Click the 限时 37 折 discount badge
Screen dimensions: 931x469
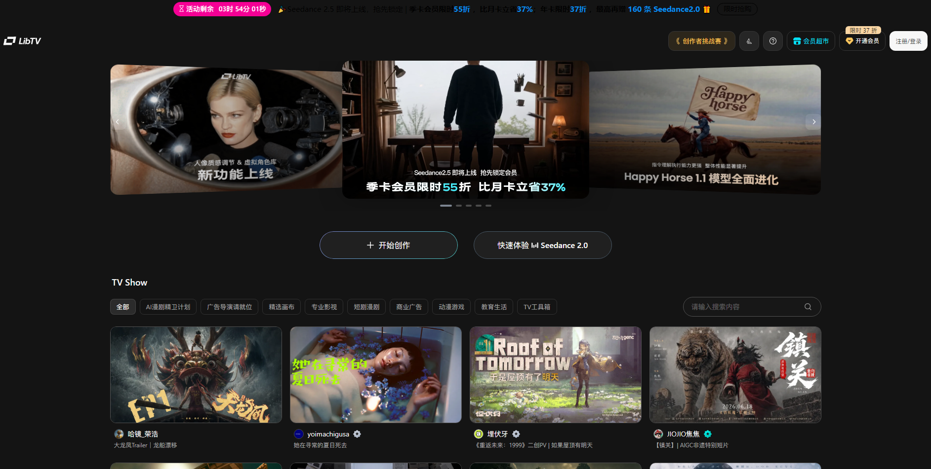863,30
